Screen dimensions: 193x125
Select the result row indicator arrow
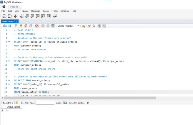[3, 110]
